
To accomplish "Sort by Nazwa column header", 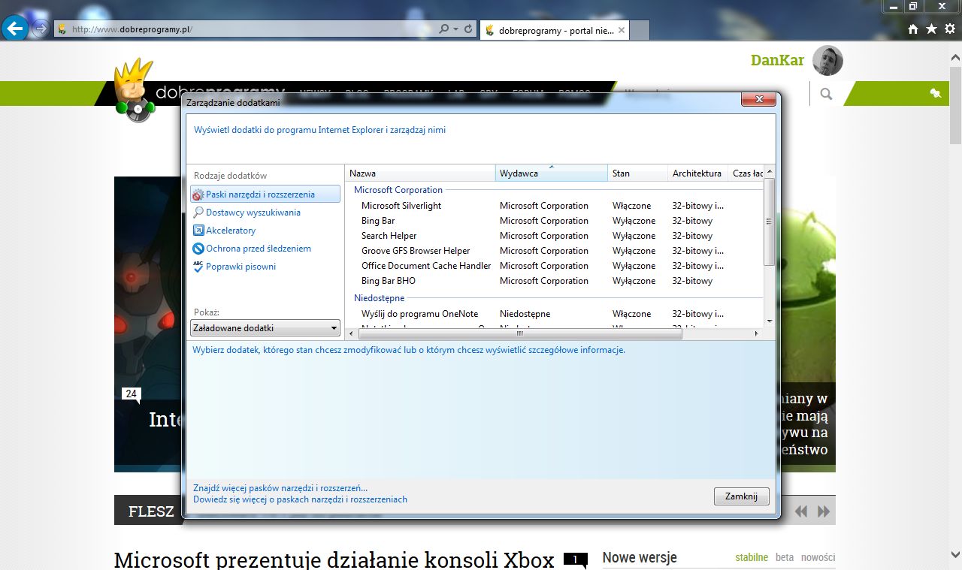I will 420,173.
